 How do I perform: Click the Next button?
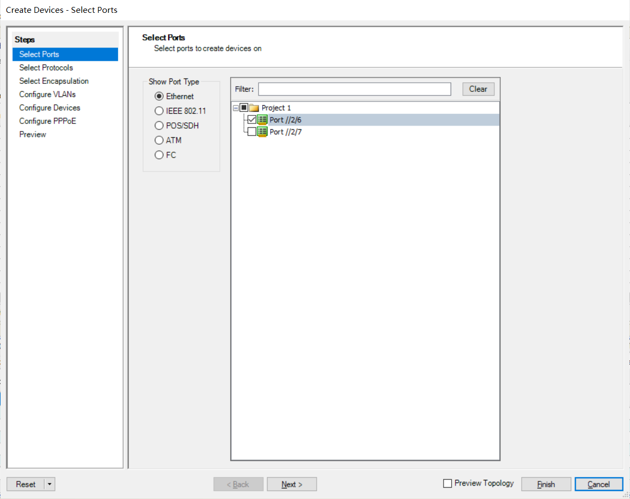coord(292,484)
